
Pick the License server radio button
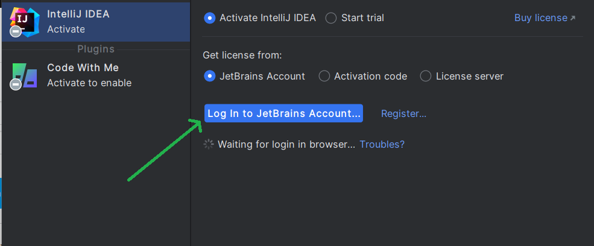tap(426, 76)
